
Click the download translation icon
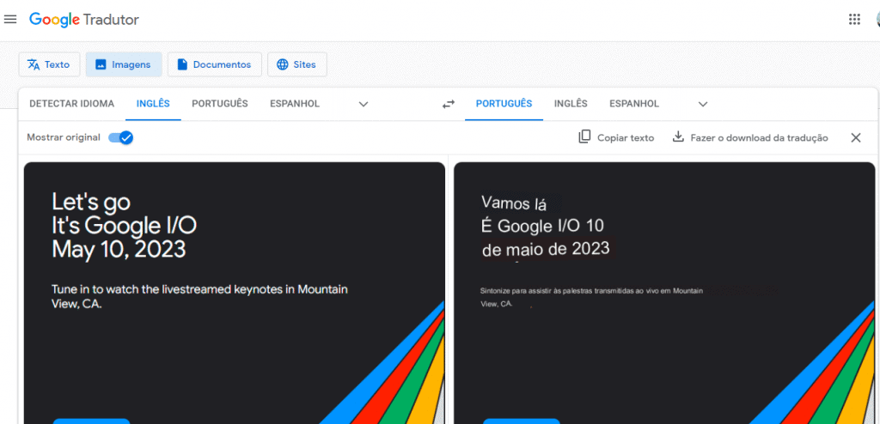click(x=678, y=136)
